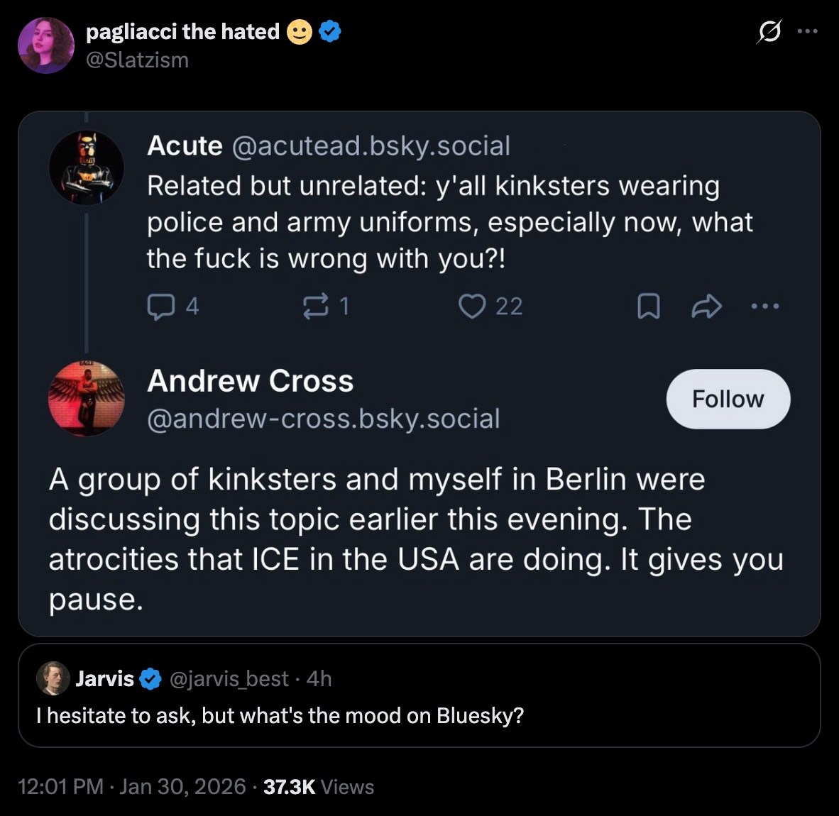Open the three-dot more menu on the tweet
This screenshot has width=839, height=816.
[x=807, y=31]
